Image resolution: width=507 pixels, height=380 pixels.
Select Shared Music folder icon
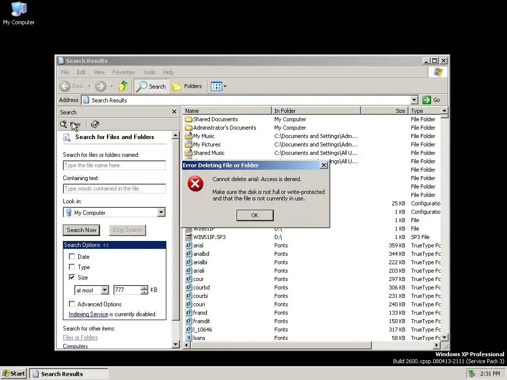click(189, 153)
